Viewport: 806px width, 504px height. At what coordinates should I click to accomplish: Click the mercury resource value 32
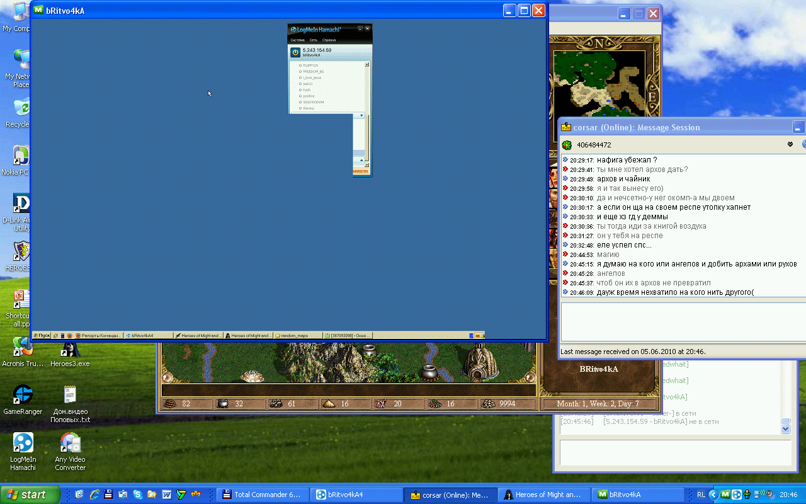(x=239, y=404)
